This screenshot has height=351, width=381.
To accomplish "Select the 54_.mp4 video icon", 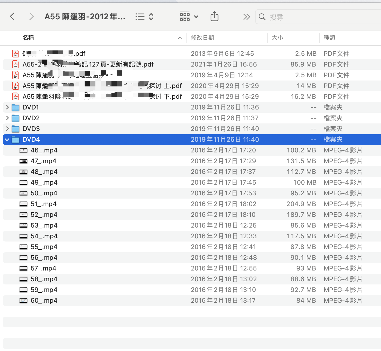I will 24,236.
